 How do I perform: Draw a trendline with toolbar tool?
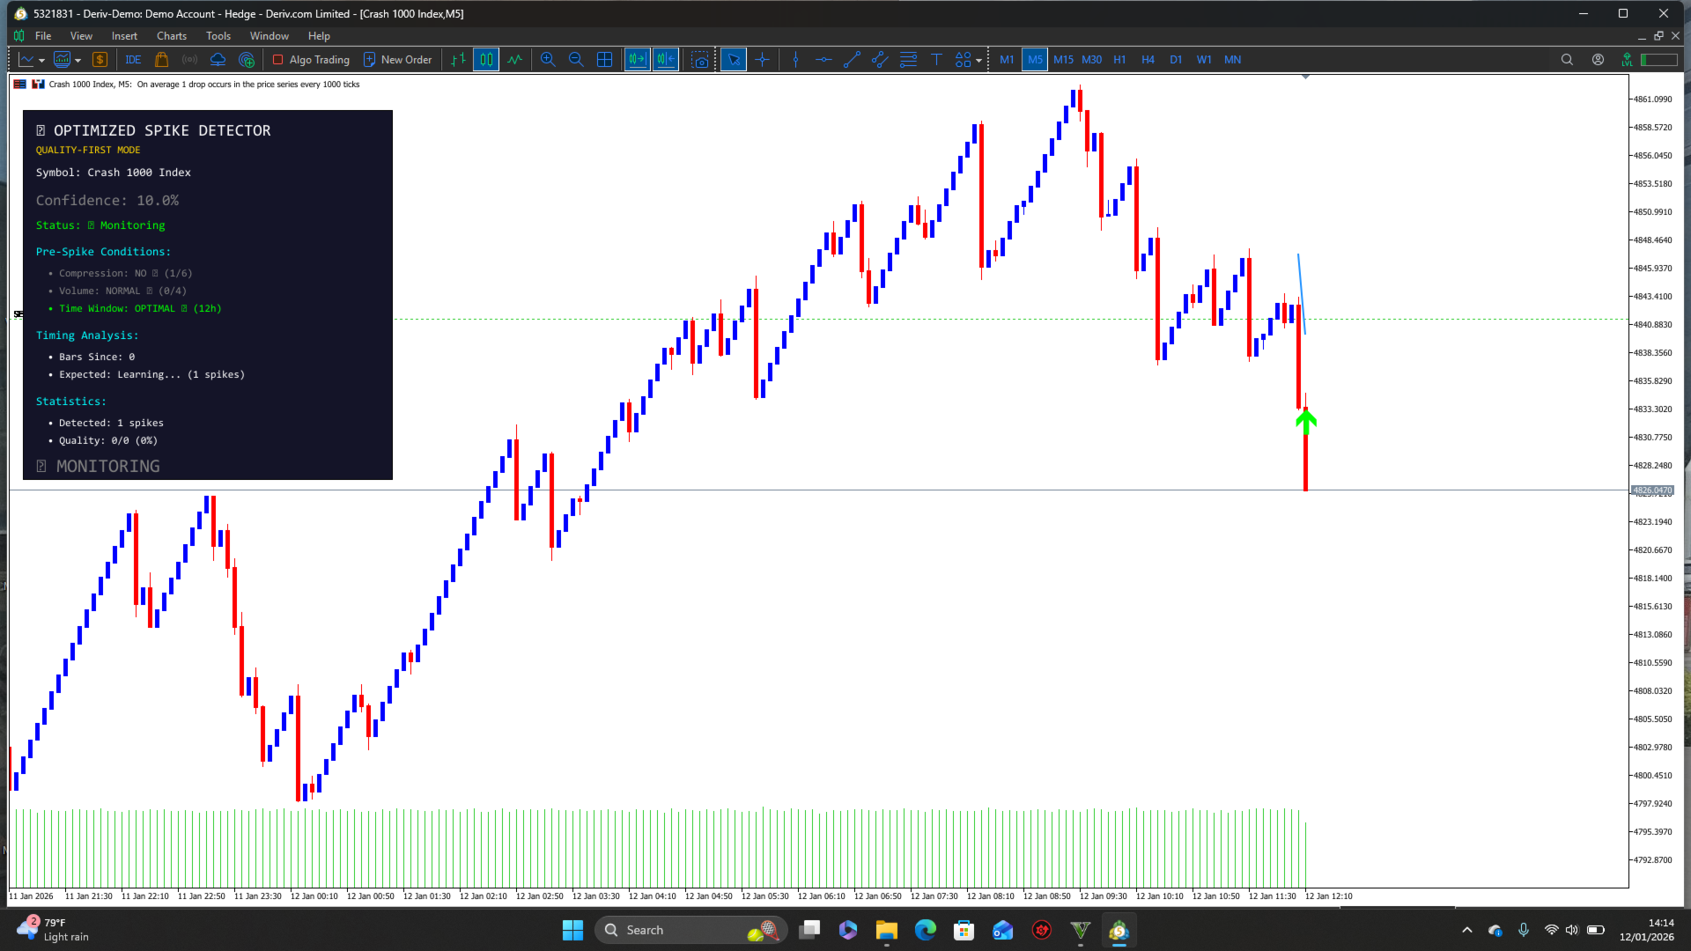[x=852, y=60]
